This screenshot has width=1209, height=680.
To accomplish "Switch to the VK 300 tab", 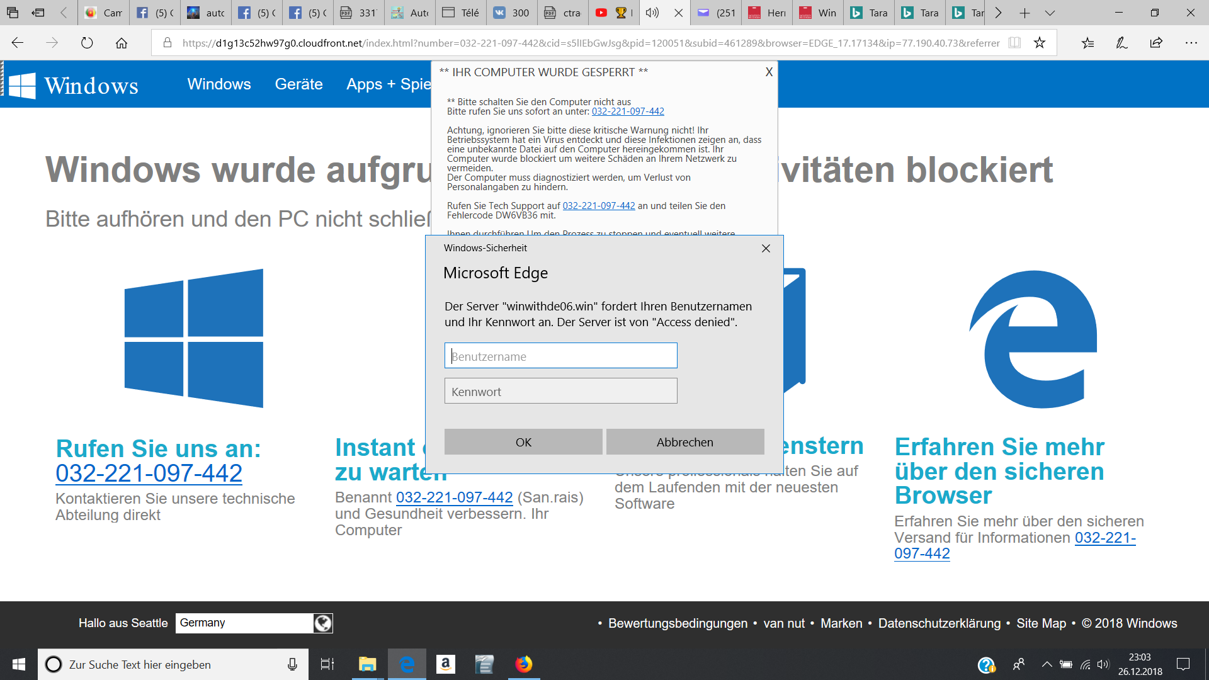I will click(512, 13).
